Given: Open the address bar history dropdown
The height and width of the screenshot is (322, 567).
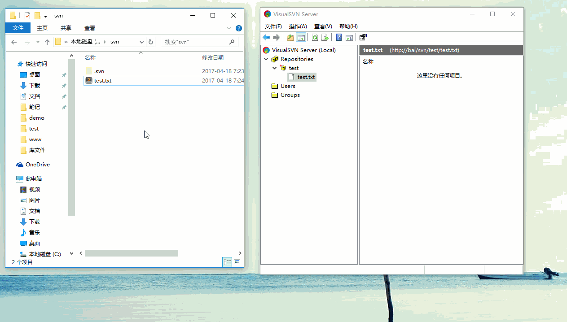Looking at the screenshot, I should click(x=142, y=42).
